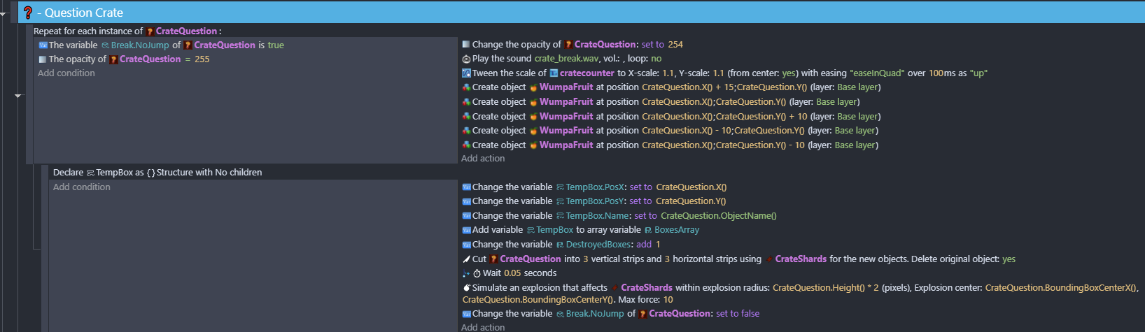Click the Cut CrateQuestion knife icon
Screen dimensions: 1145x332
[466, 259]
